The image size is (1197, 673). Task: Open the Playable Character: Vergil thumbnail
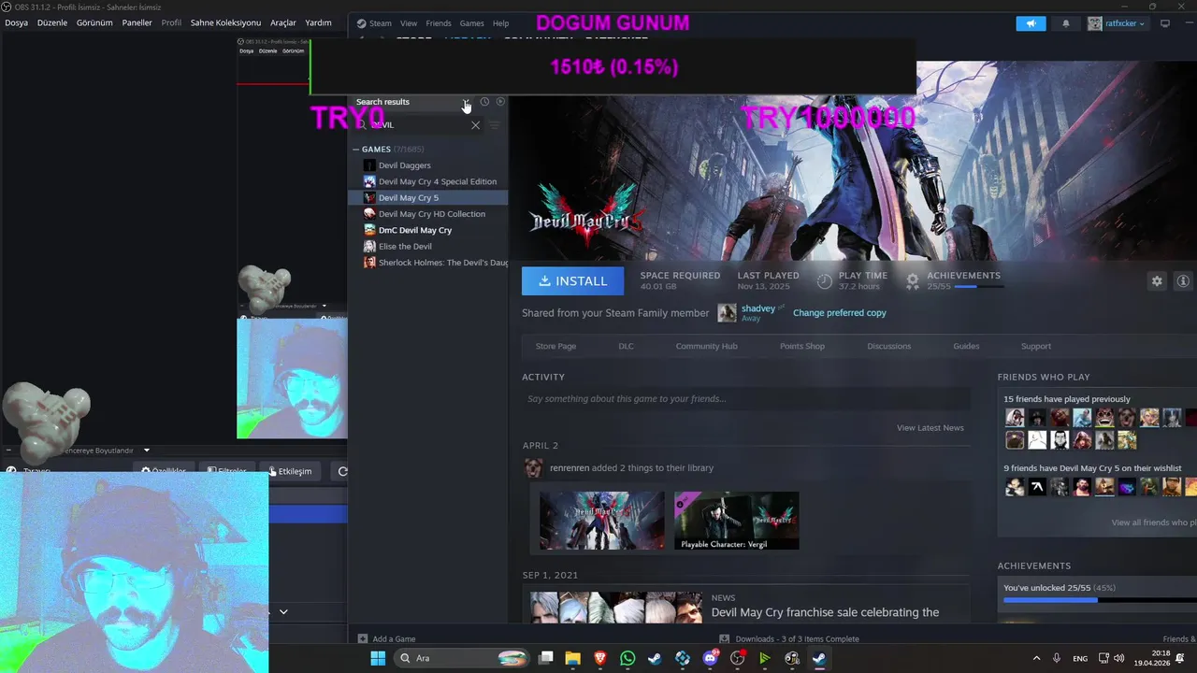pyautogui.click(x=737, y=521)
